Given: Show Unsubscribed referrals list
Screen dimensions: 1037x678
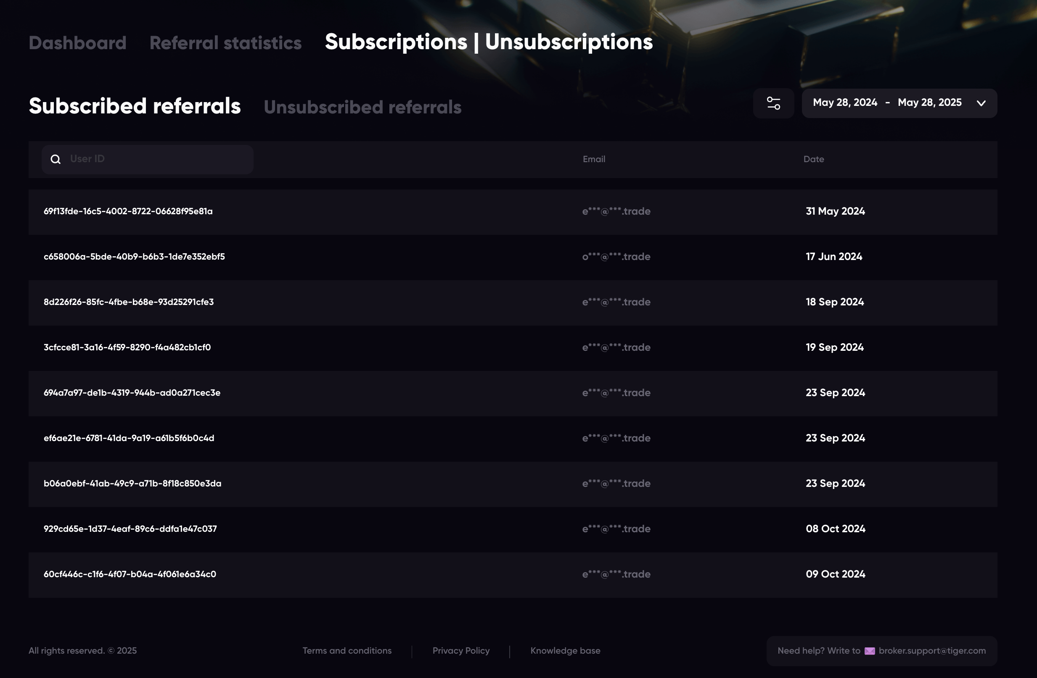Looking at the screenshot, I should [362, 107].
